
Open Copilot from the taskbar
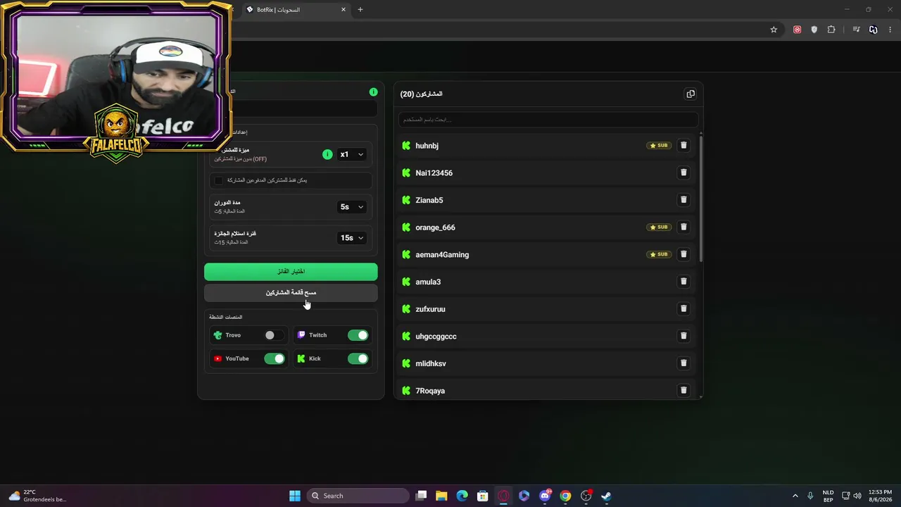point(524,496)
